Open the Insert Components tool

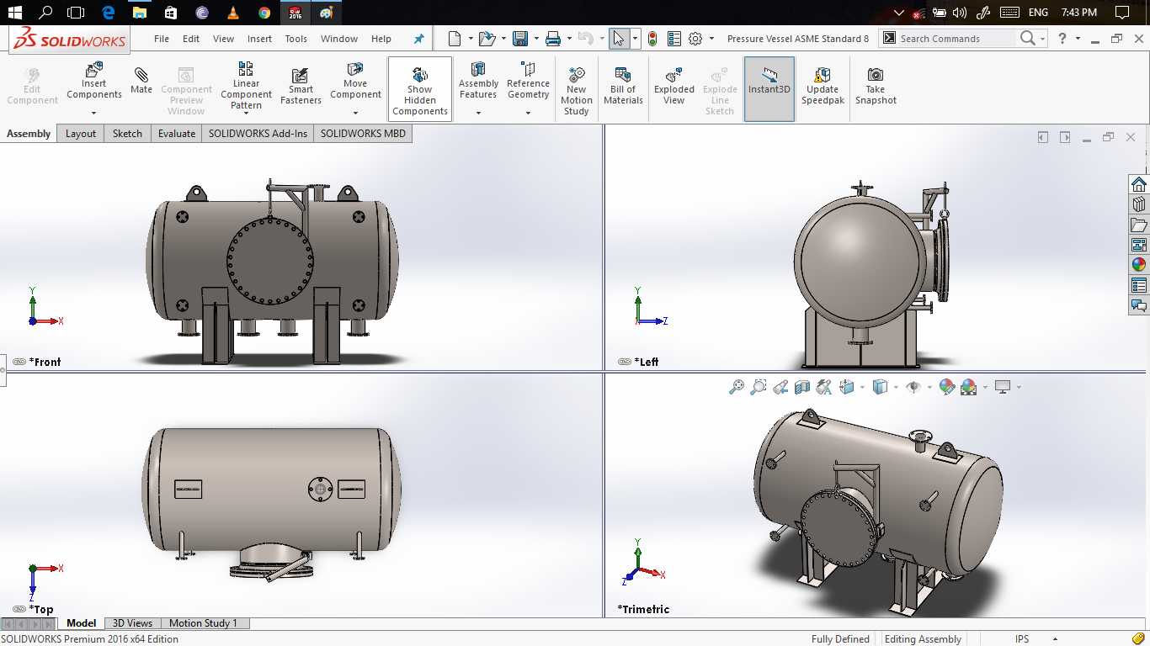pos(94,81)
